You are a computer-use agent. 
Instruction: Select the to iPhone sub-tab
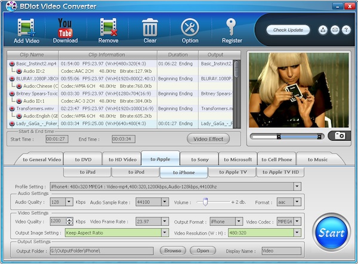pos(184,173)
